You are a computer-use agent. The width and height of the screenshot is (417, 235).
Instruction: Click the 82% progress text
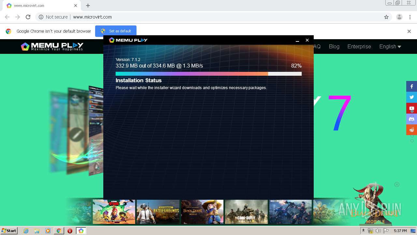pyautogui.click(x=296, y=66)
